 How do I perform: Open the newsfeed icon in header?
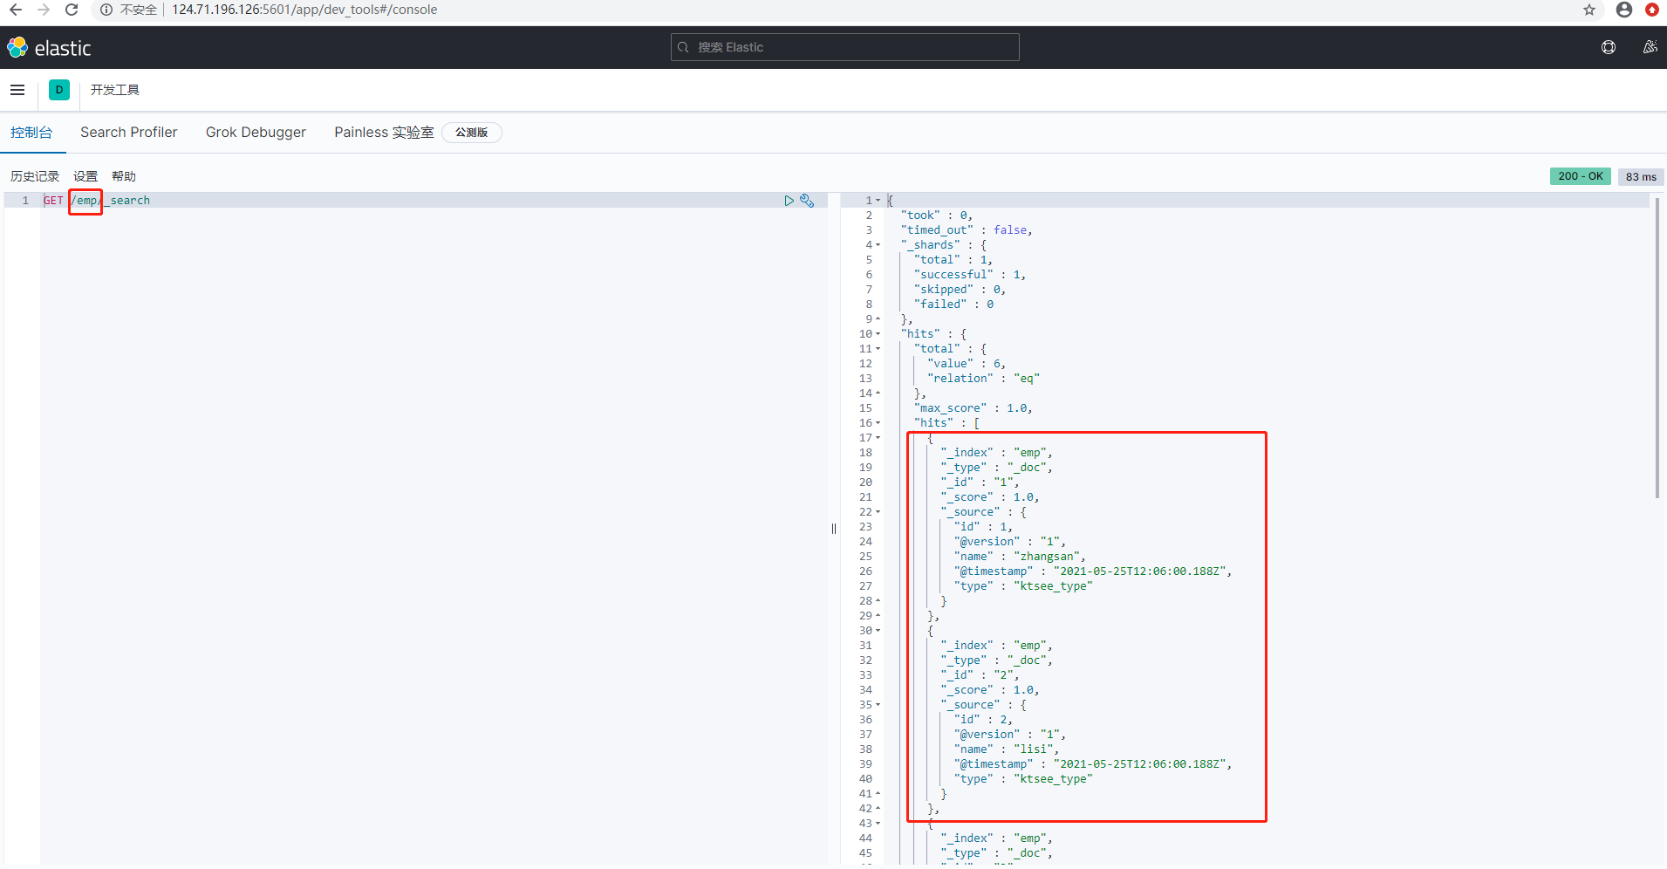[1650, 47]
